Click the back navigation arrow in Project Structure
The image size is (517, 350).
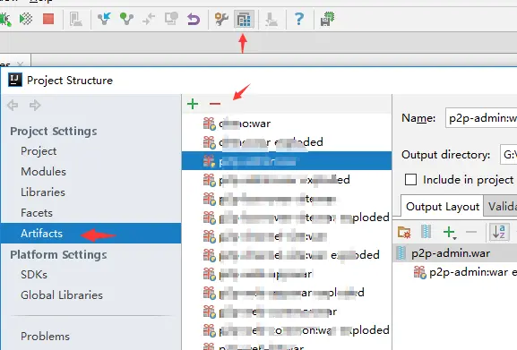click(x=13, y=106)
